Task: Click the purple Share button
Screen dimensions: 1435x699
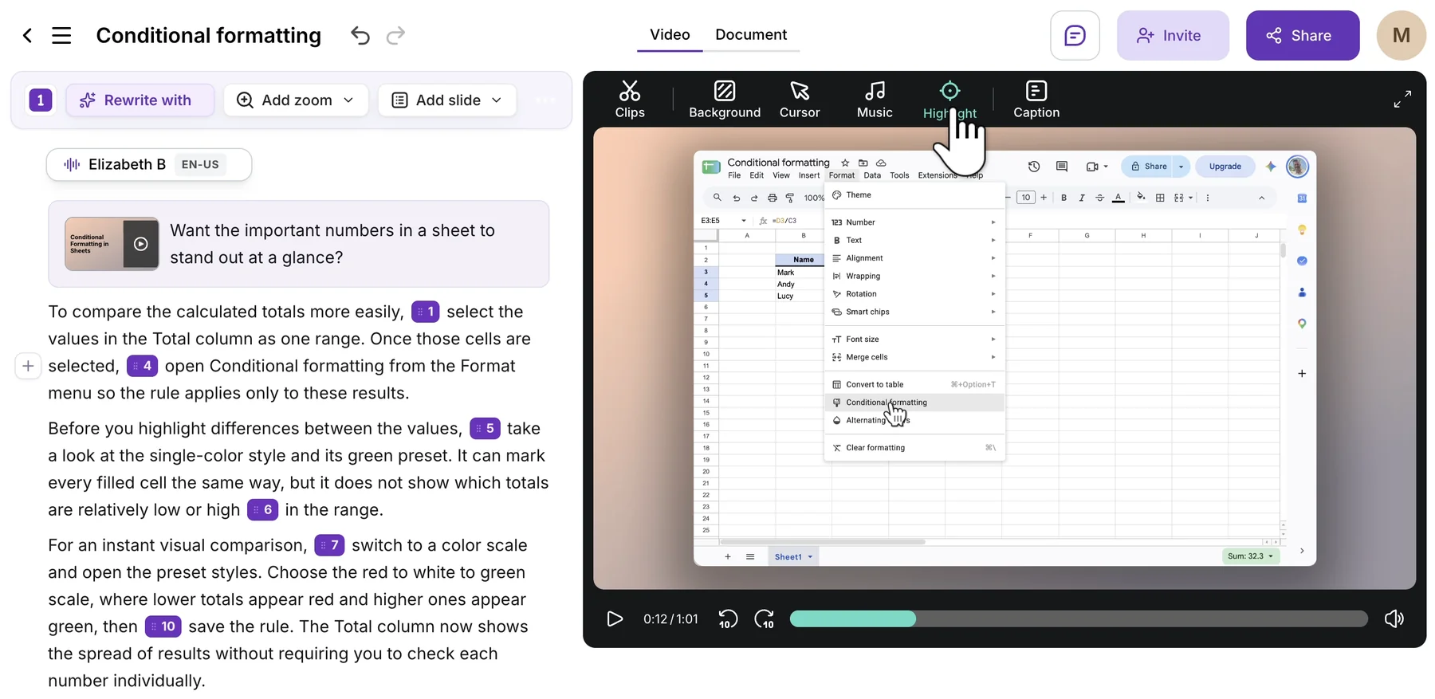Action: pos(1303,36)
